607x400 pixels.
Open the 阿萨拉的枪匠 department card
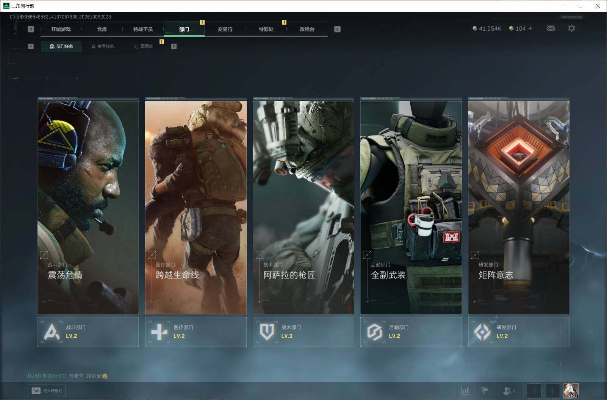(x=303, y=206)
